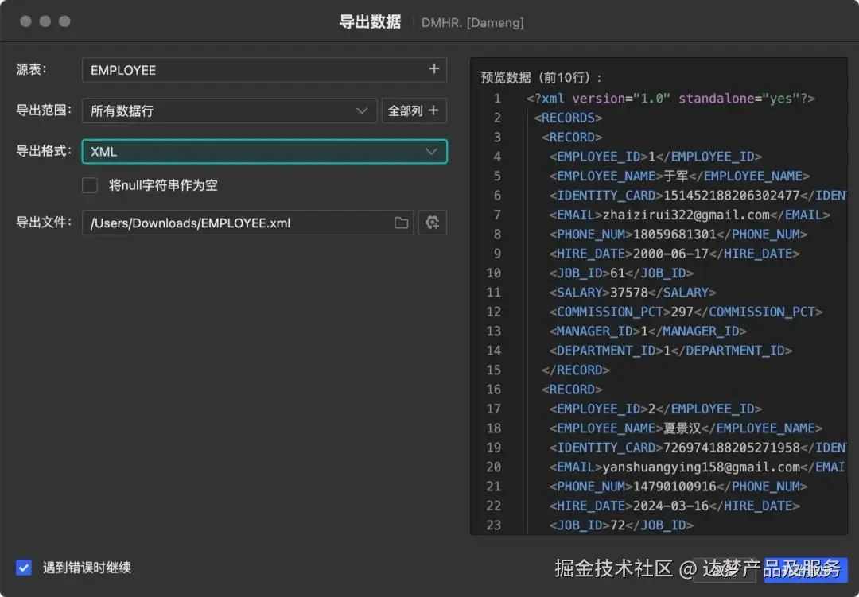Click JOB_ID 61 line in preview
This screenshot has height=597, width=859.
point(621,273)
